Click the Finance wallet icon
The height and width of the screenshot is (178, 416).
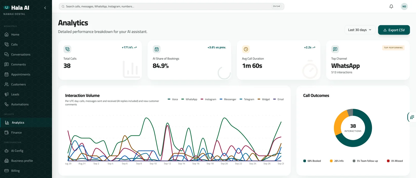click(6, 132)
